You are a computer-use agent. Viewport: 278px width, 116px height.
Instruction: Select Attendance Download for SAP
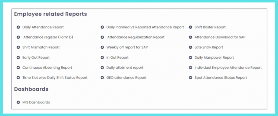click(x=220, y=37)
